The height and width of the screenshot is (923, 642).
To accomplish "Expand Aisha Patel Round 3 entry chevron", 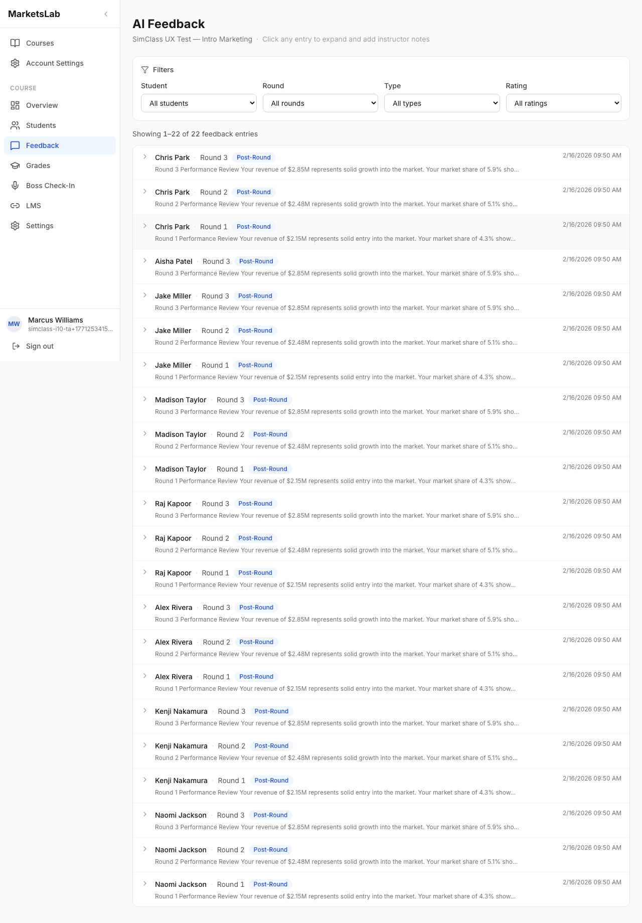I will pyautogui.click(x=145, y=261).
